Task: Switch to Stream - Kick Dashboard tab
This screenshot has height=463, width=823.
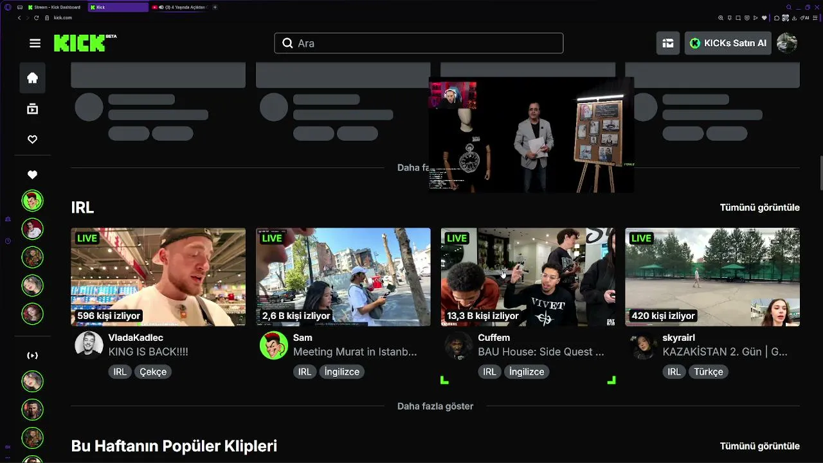Action: pyautogui.click(x=54, y=7)
